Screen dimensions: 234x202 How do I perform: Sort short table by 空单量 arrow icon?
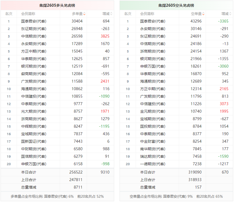203,14
